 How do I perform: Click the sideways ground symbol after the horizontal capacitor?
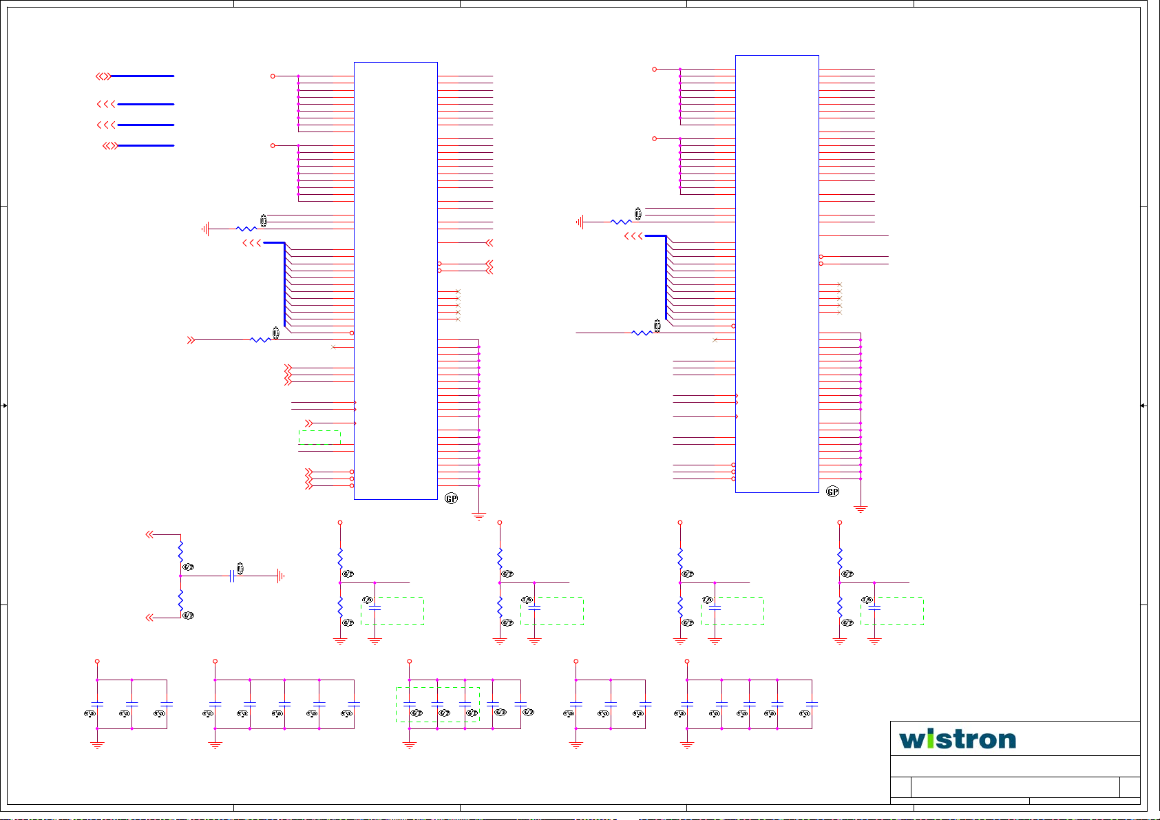pyautogui.click(x=281, y=576)
